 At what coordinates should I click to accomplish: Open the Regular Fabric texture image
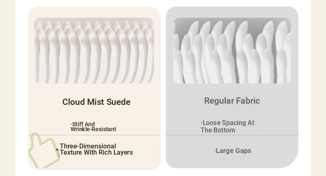[232, 51]
